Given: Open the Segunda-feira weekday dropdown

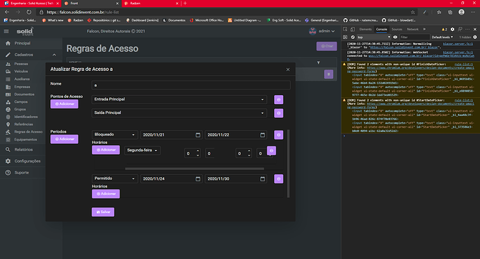Looking at the screenshot, I should coord(143,150).
